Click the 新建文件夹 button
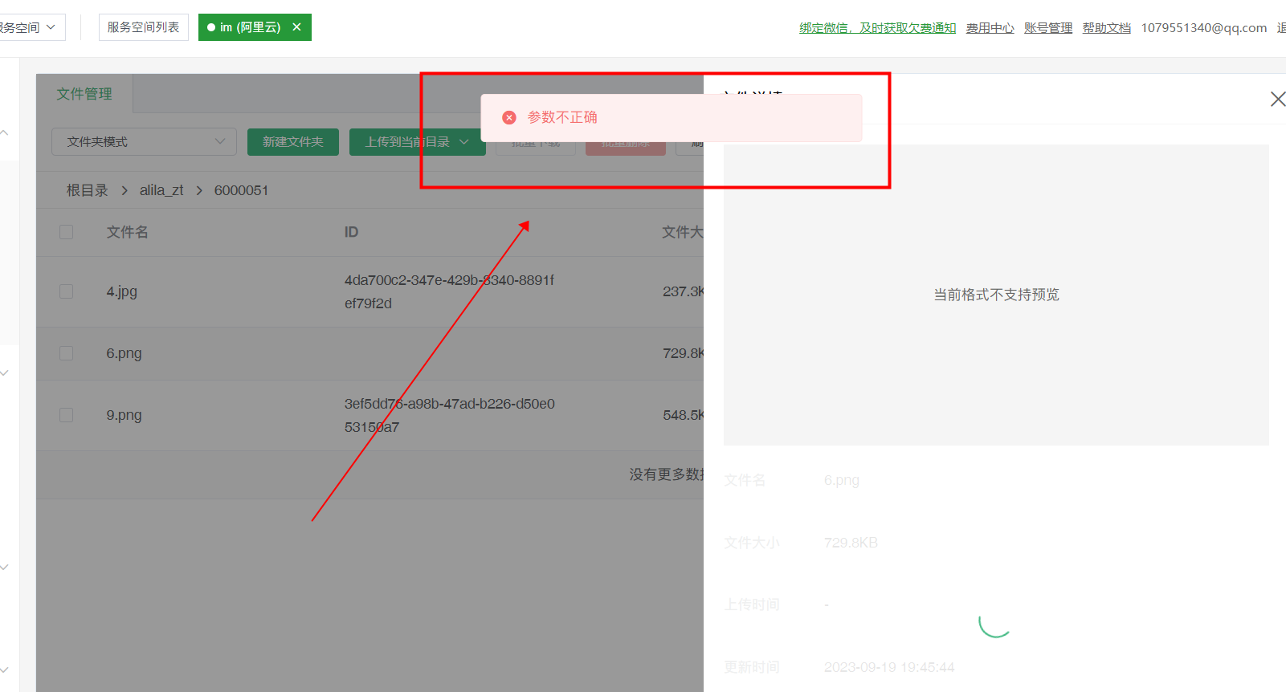The image size is (1286, 692). pos(293,142)
